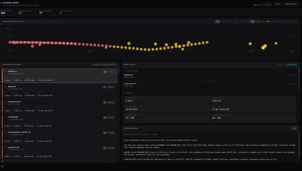Image resolution: width=302 pixels, height=171 pixels.
Task: Click the Refresh button
Action: click(278, 4)
